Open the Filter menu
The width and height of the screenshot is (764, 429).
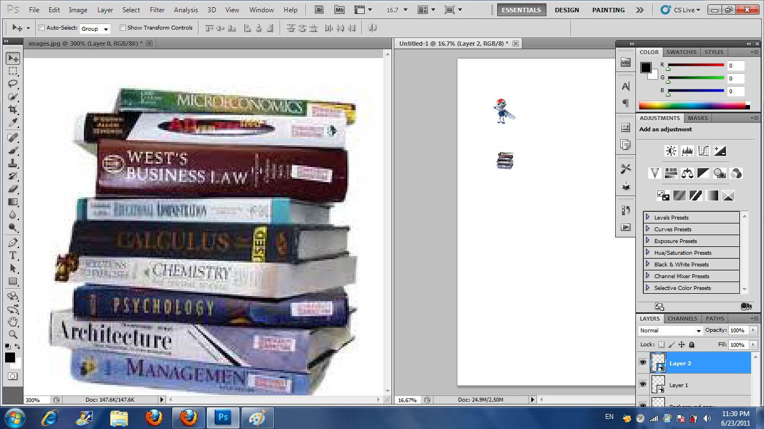pos(157,10)
